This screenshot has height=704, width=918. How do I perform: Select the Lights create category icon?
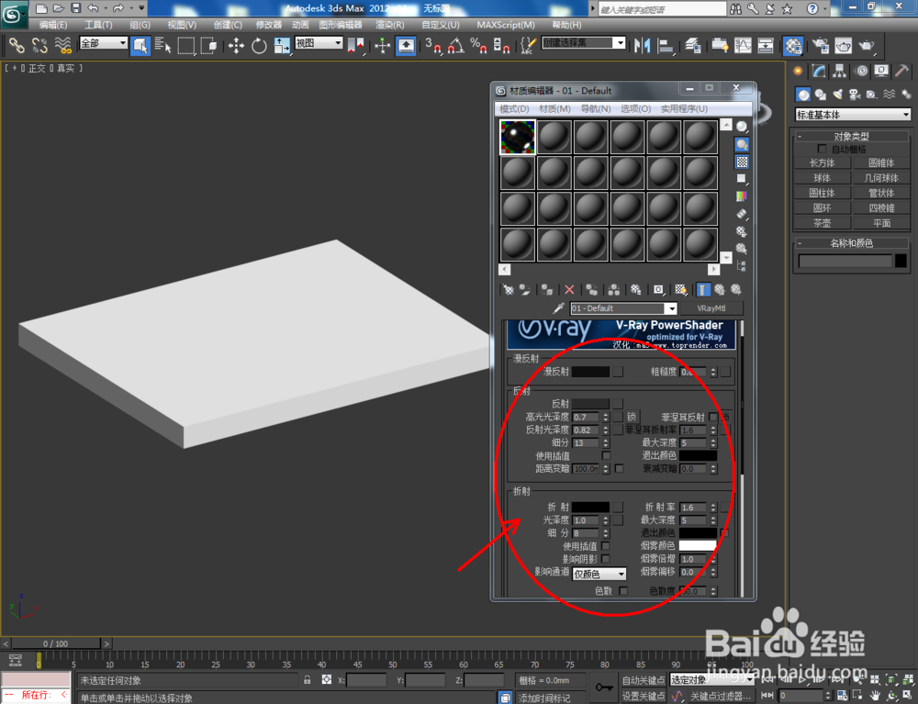click(x=838, y=95)
